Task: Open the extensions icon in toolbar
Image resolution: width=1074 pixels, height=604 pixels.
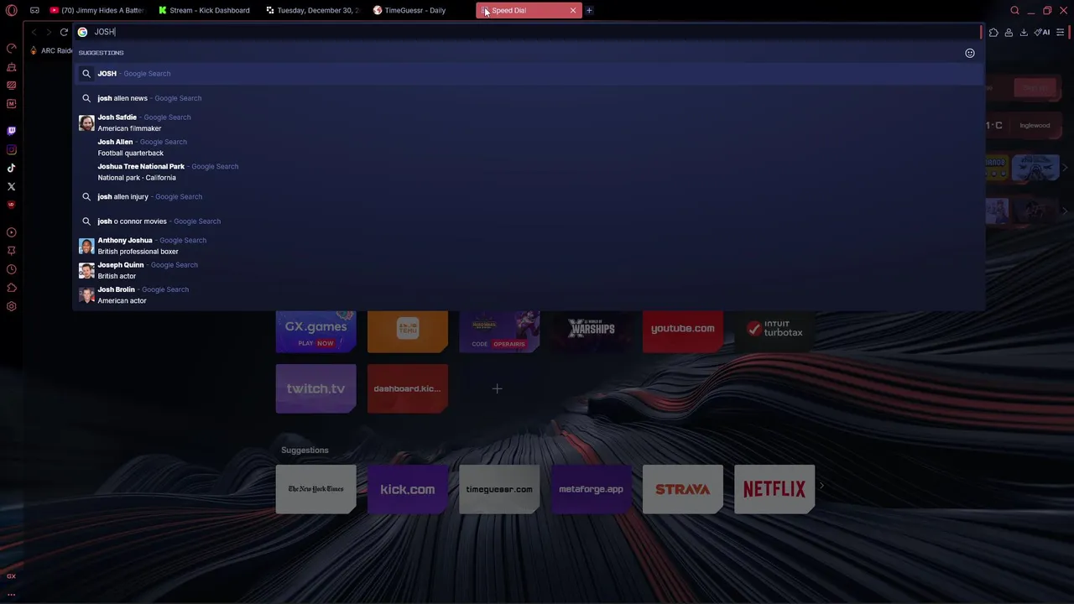Action: [993, 33]
